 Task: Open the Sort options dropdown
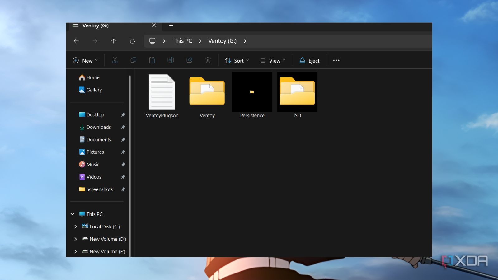coord(237,61)
